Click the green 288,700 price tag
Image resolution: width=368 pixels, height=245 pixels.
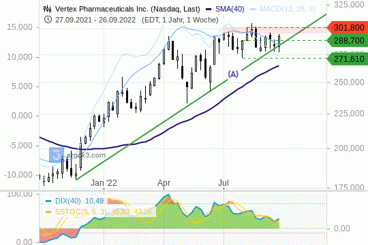348,41
